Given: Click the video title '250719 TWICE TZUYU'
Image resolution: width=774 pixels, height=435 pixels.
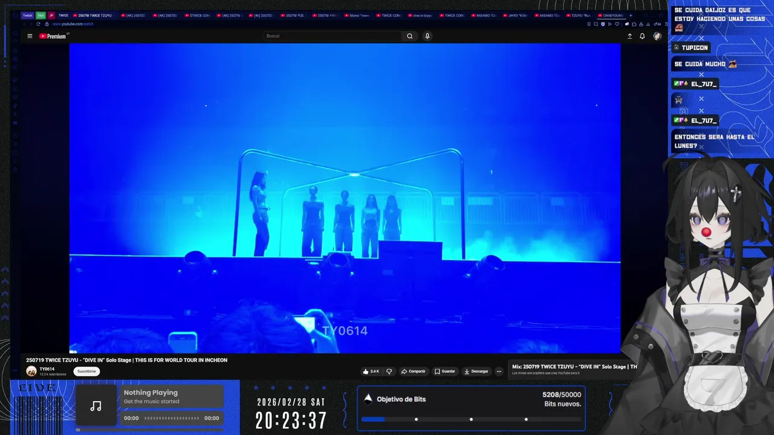Looking at the screenshot, I should coord(126,360).
